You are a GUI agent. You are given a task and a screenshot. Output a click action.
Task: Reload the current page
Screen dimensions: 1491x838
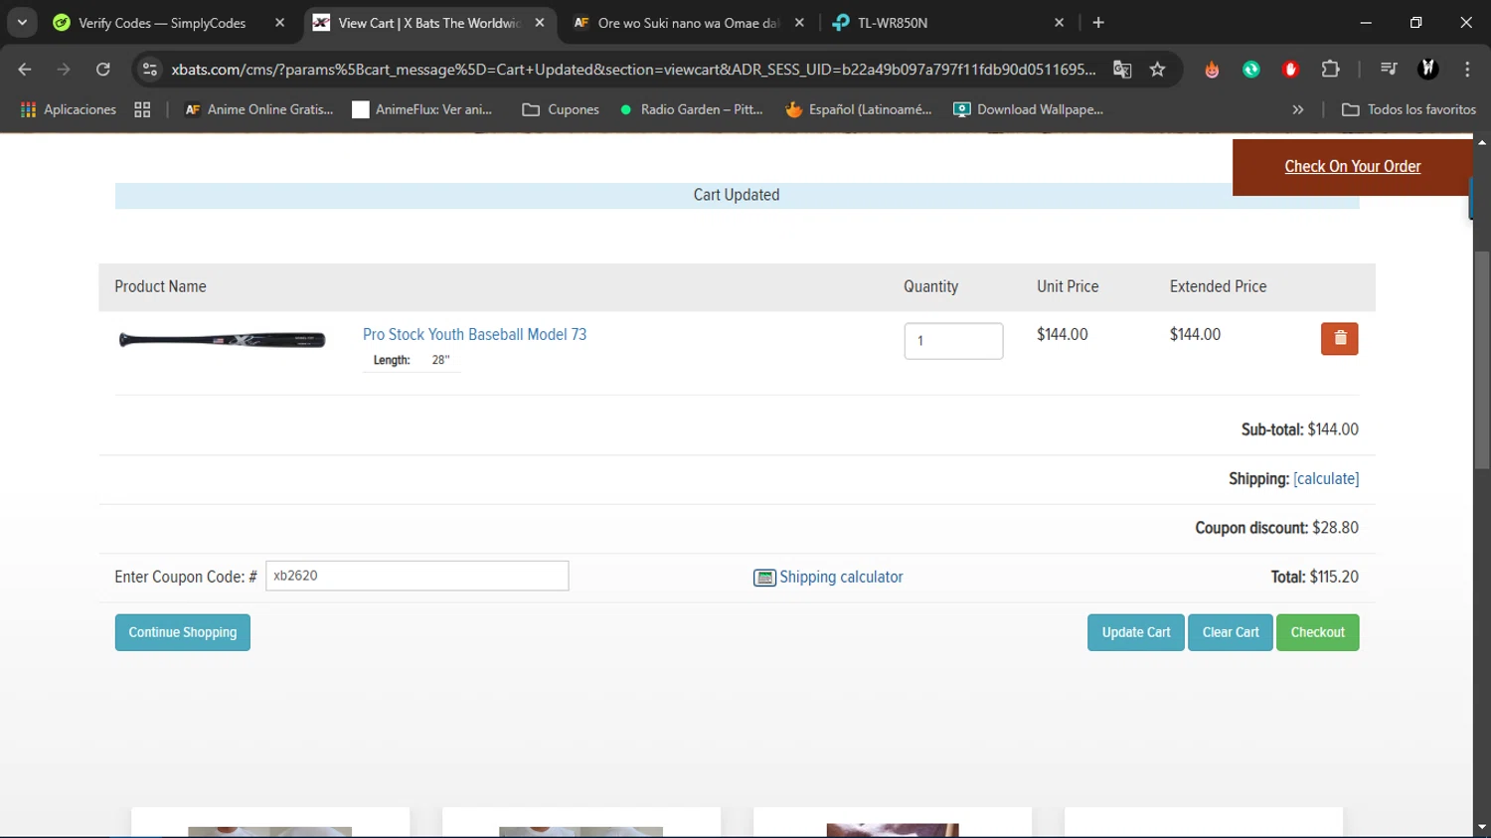[103, 70]
